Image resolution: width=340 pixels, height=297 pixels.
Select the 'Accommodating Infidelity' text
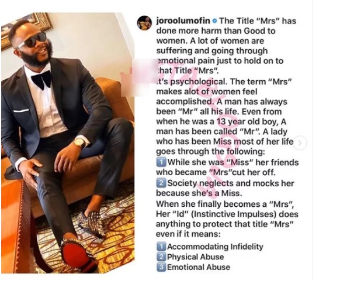pyautogui.click(x=215, y=247)
